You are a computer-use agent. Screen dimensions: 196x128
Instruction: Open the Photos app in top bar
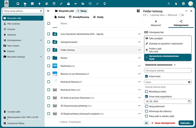[x=32, y=4]
